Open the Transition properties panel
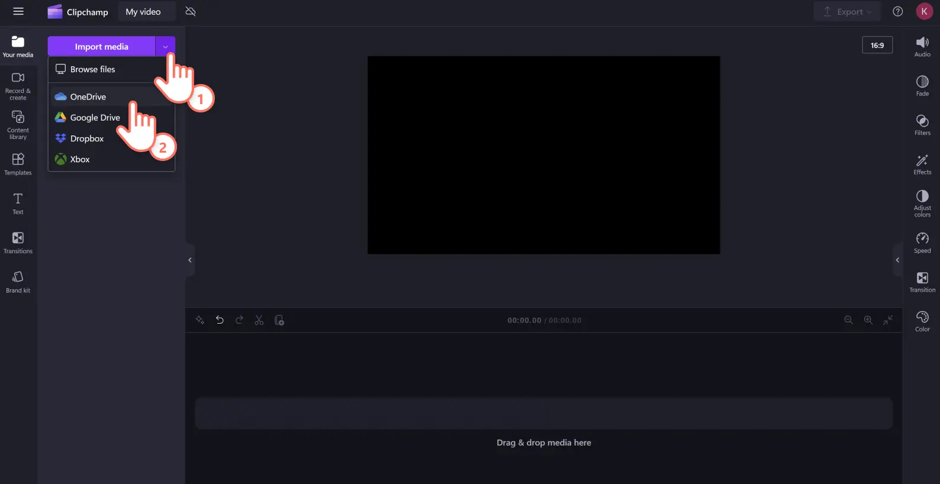Image resolution: width=940 pixels, height=484 pixels. 922,282
